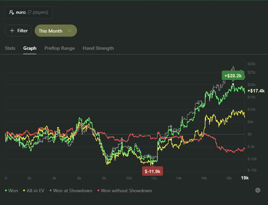Click the +$17.4k current value label
Screen dimensions: 268x205
[x=256, y=91]
